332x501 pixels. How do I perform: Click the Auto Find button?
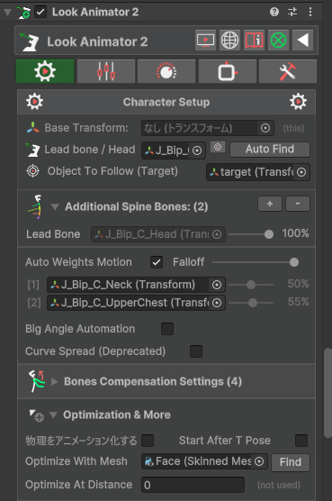point(270,150)
